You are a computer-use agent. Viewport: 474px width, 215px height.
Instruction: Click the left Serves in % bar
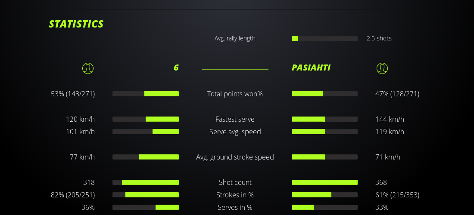coord(146,207)
